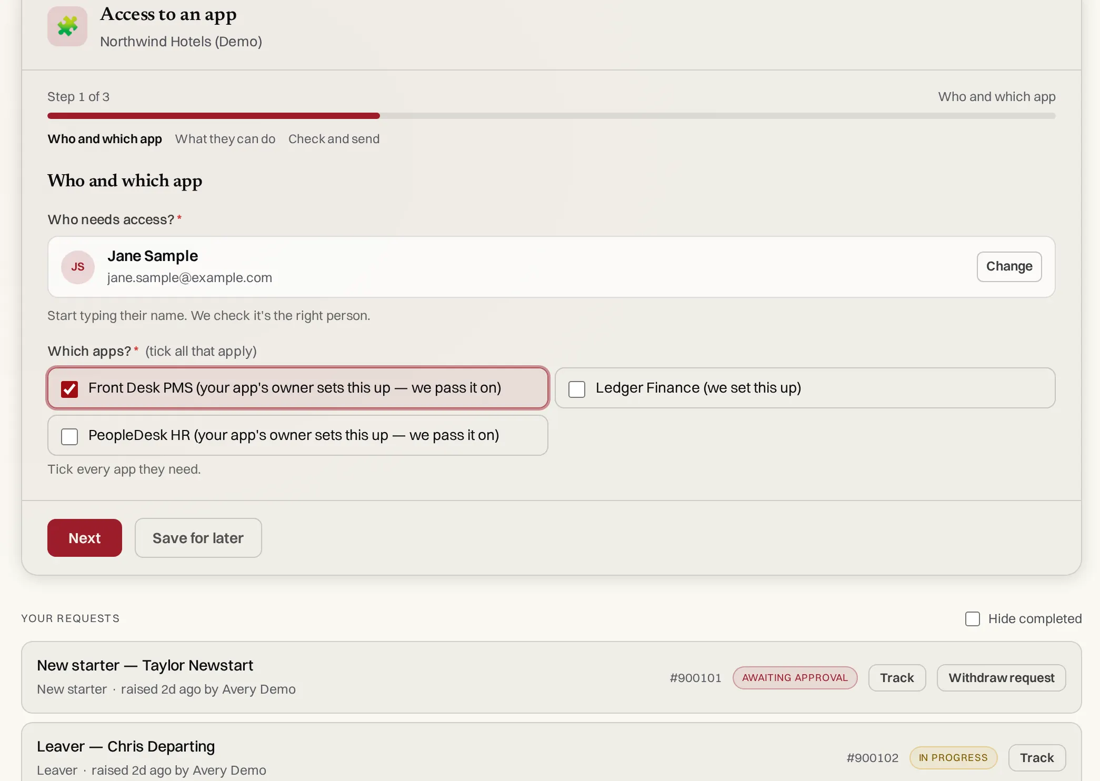
Task: Click the step progress bar
Action: point(551,116)
